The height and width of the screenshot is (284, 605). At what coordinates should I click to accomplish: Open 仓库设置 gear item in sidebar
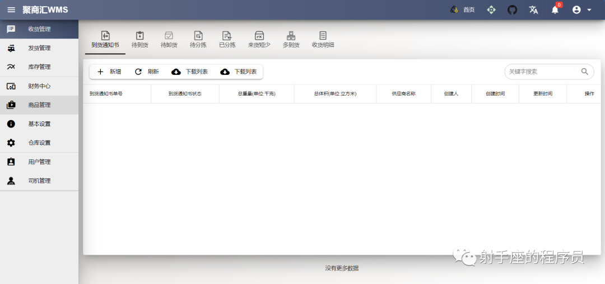39,143
